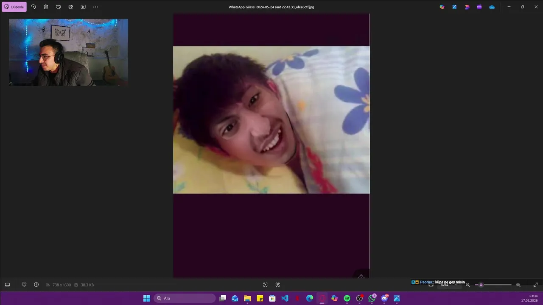Scan text in image using the scan icon

(x=278, y=285)
